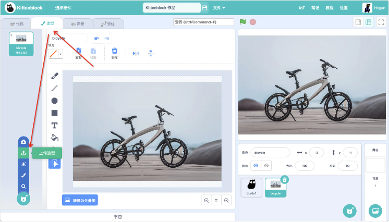Click the 转换为矢量图 (Convert to vector) button
389x222 pixels.
(x=80, y=201)
